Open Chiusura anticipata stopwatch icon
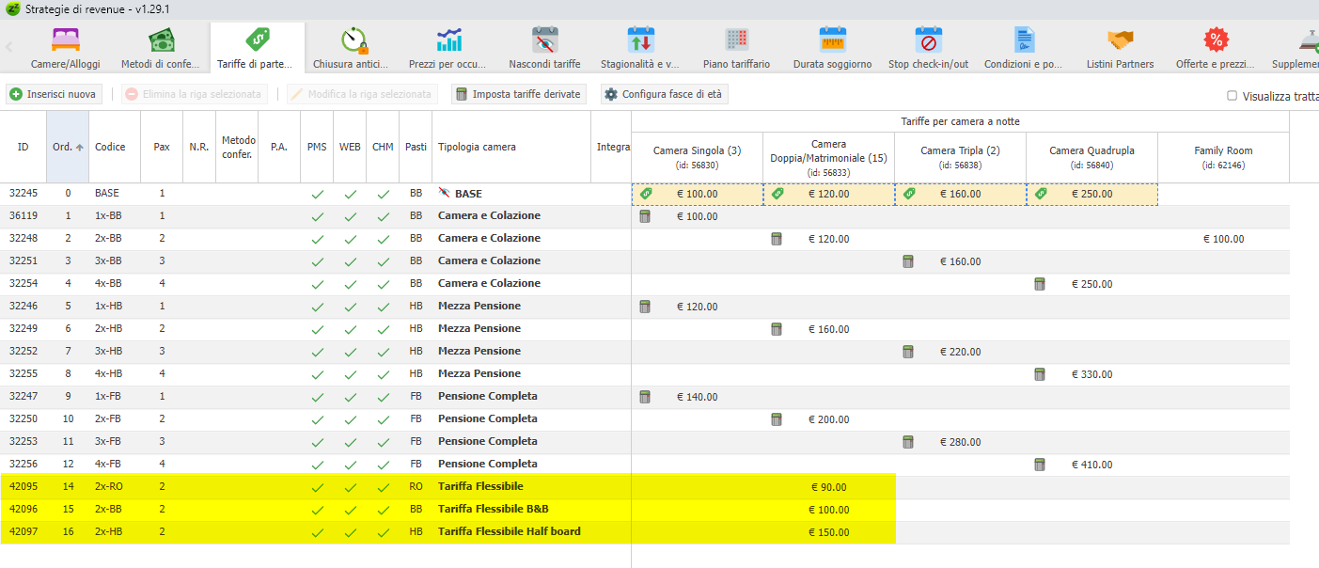This screenshot has height=568, width=1319. coord(354,40)
